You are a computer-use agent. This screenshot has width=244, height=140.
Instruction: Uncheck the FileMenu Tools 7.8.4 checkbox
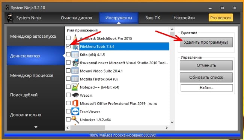coord(68,46)
